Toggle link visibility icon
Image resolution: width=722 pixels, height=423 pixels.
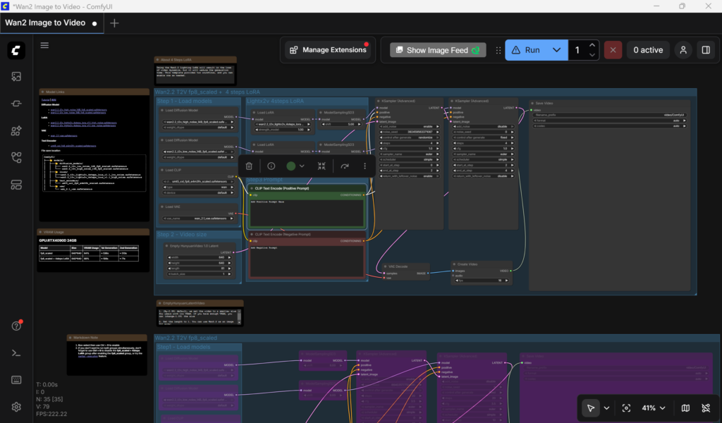click(706, 407)
